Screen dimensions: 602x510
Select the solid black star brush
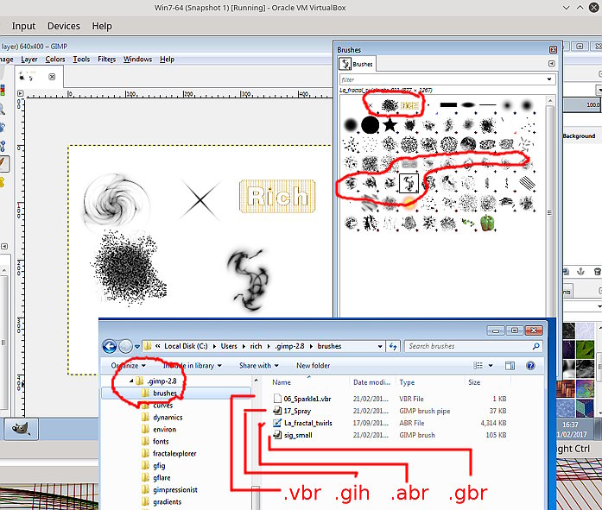coord(390,125)
